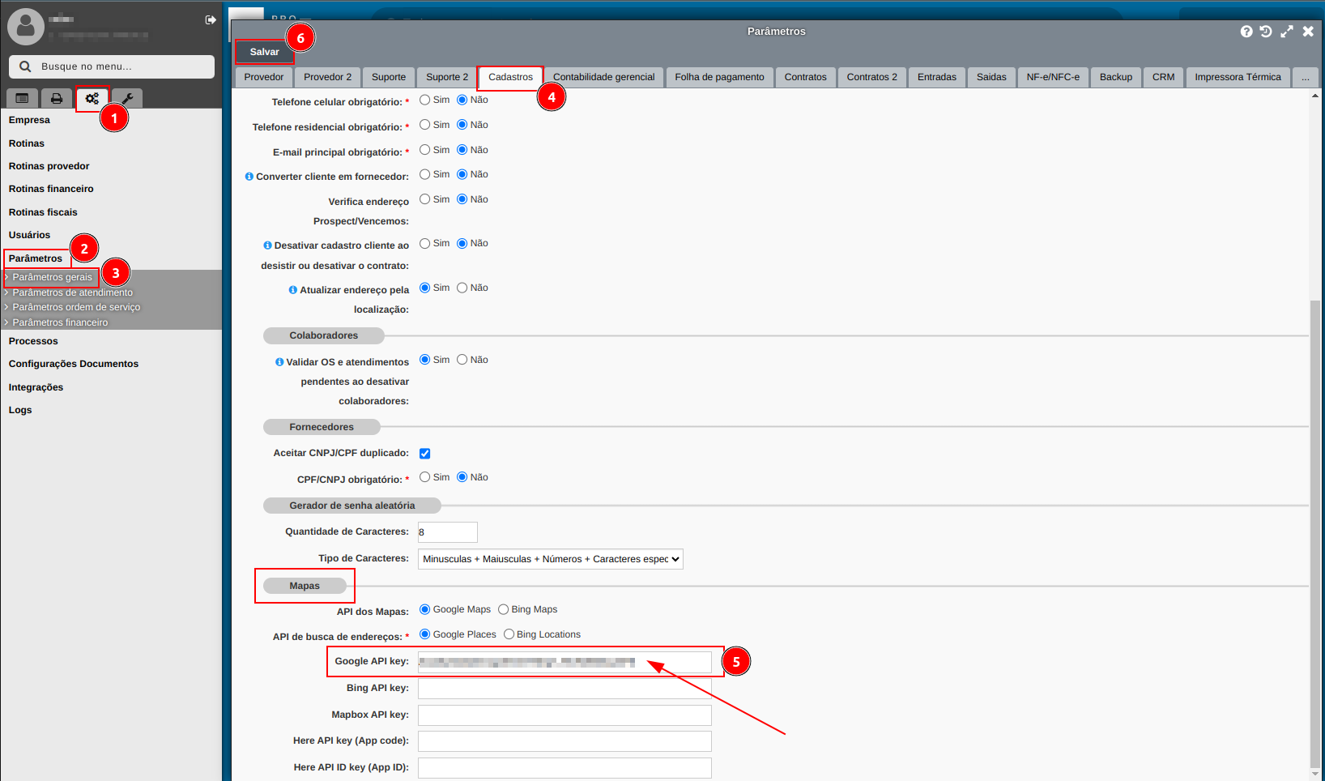Click info icon next to Atualizar endereço pela localização

(x=293, y=290)
